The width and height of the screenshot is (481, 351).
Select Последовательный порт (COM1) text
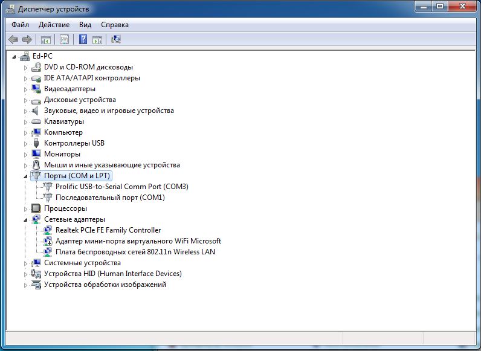coord(110,198)
